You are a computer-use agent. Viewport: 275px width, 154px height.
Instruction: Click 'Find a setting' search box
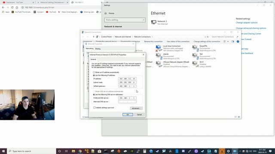tap(125, 20)
